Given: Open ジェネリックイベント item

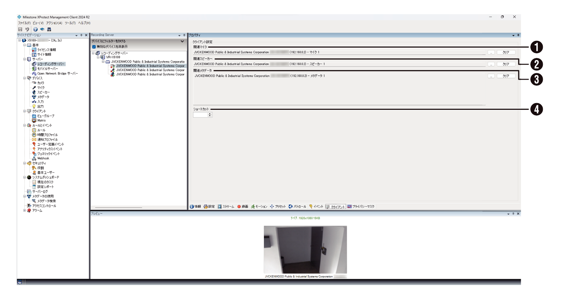Looking at the screenshot, I should 49,154.
